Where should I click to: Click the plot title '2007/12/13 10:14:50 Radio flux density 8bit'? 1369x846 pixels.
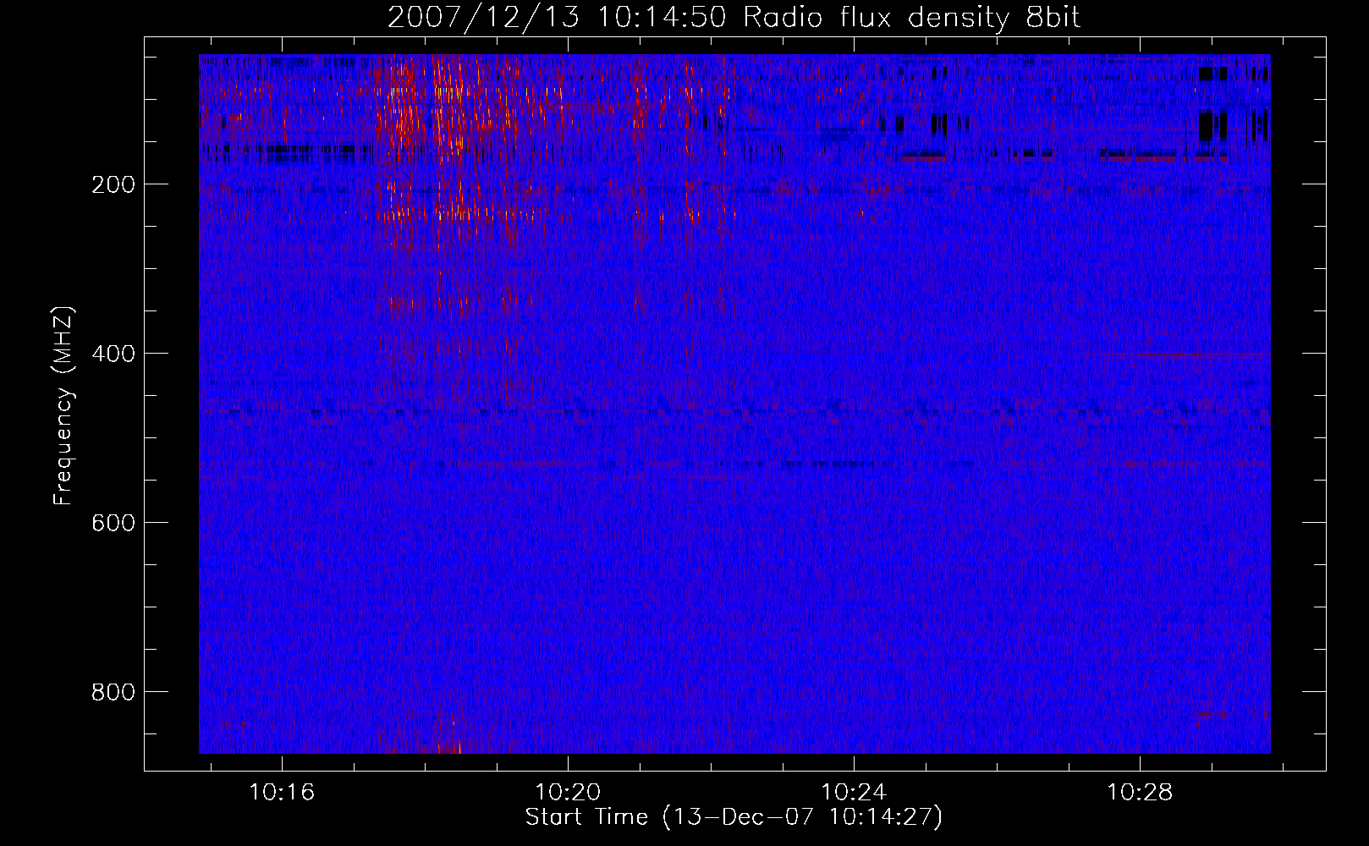734,17
